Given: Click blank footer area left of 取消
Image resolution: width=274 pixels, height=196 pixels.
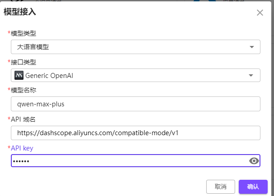Looking at the screenshot, I should pos(105,187).
